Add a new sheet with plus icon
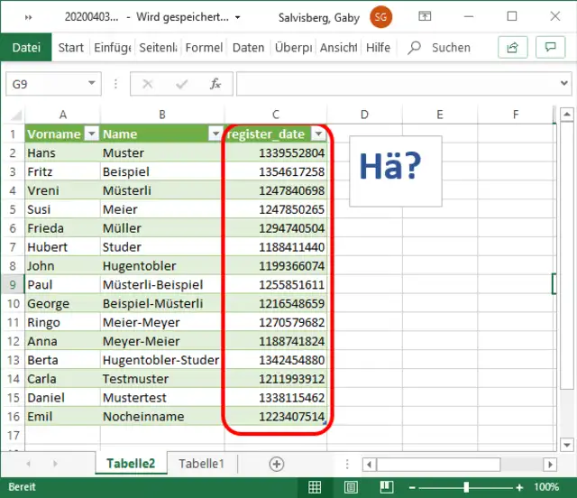The width and height of the screenshot is (577, 498). [x=277, y=464]
